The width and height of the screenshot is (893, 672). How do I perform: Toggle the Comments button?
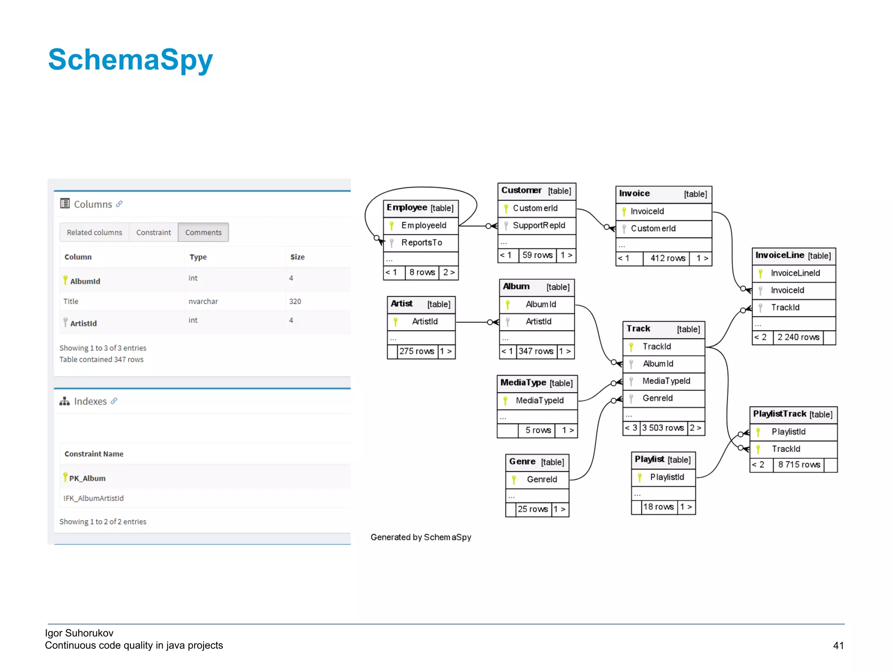coord(203,232)
